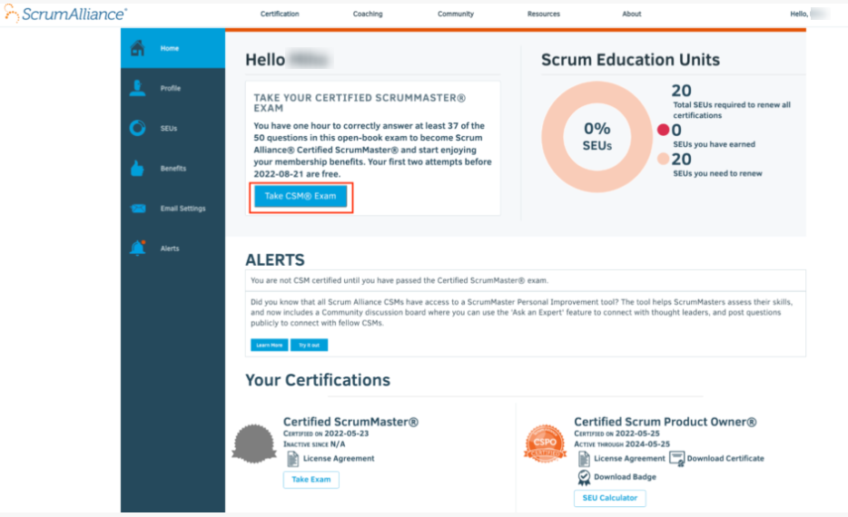Open Benefits label in sidebar
Viewport: 848px width, 517px height.
(x=173, y=169)
